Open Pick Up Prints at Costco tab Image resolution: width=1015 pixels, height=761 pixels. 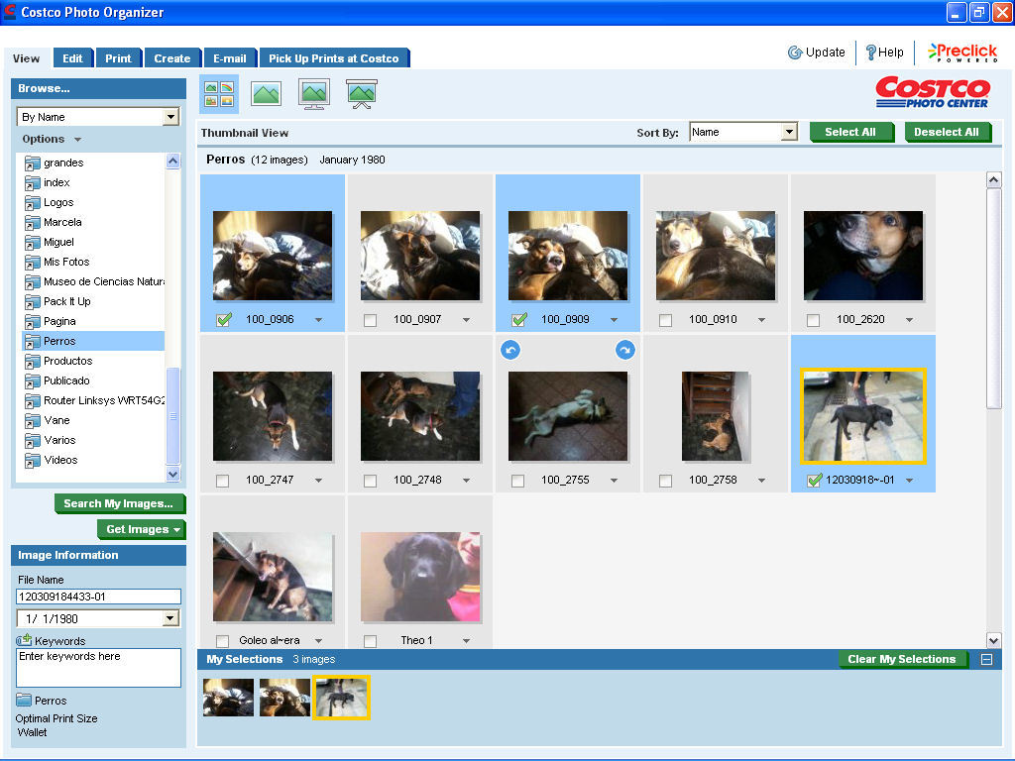click(x=335, y=57)
